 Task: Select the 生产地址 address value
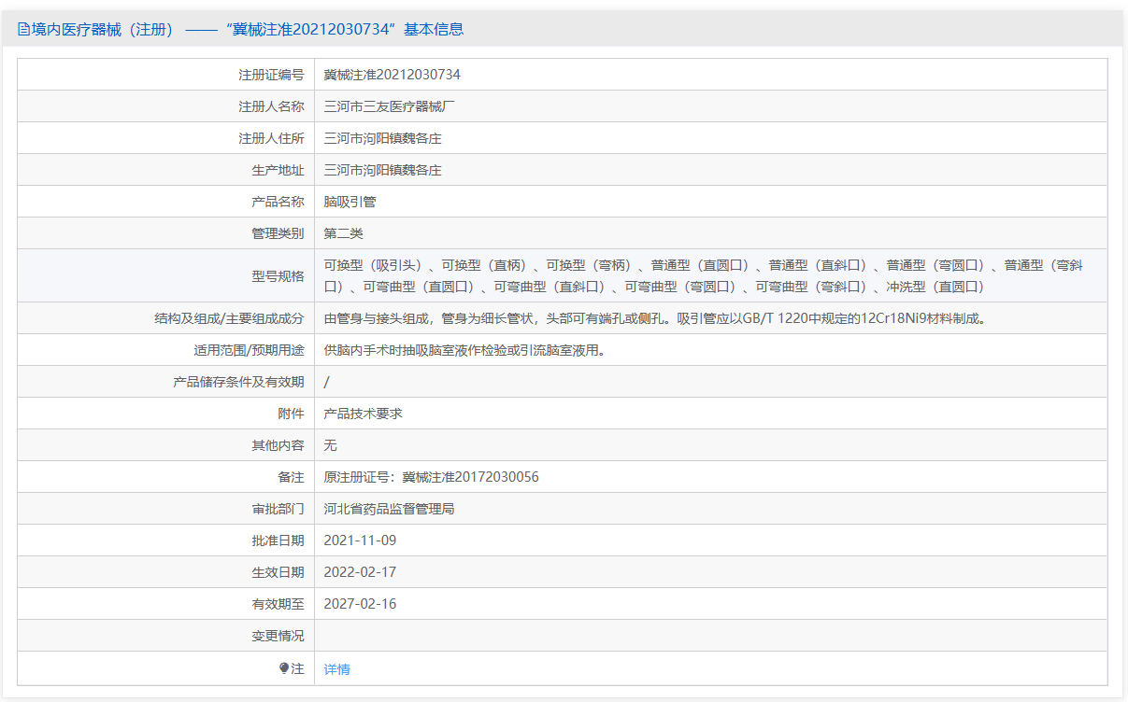(382, 170)
